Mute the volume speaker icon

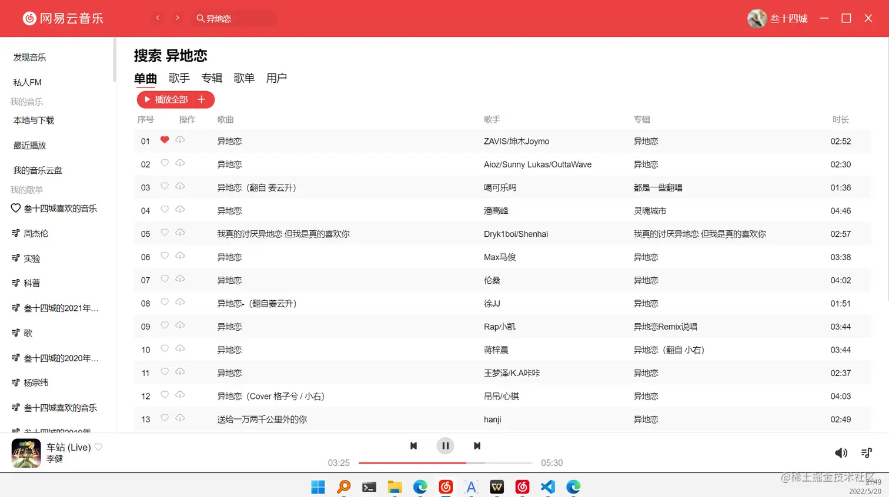pos(841,453)
